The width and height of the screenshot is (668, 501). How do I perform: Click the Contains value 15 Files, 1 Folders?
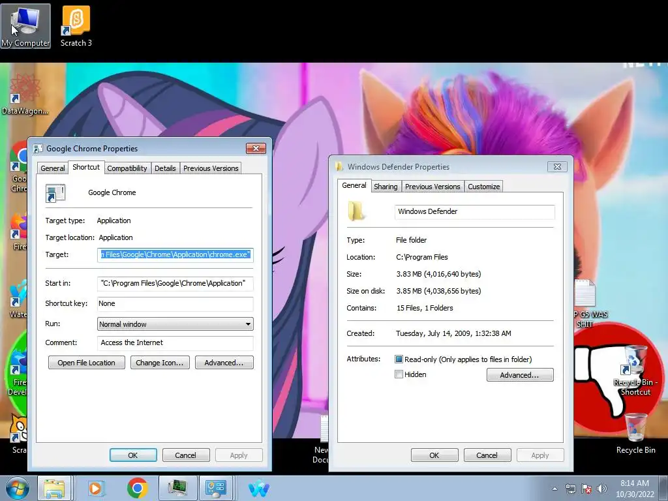point(425,308)
